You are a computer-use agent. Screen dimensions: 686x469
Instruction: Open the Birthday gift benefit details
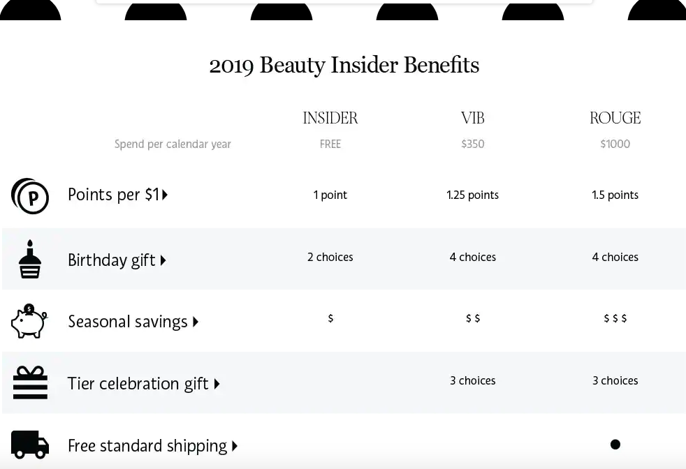click(111, 260)
